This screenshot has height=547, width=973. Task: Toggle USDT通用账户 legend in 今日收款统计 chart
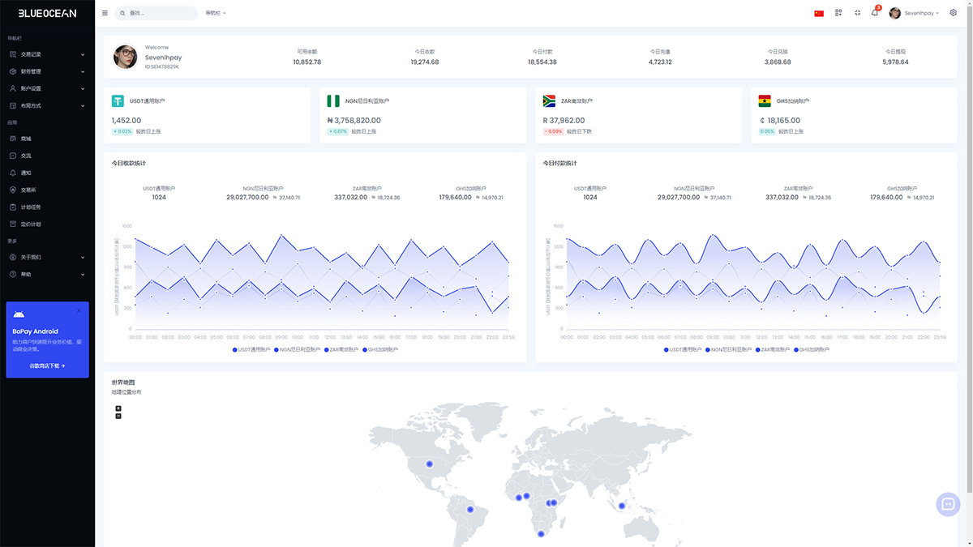(251, 349)
